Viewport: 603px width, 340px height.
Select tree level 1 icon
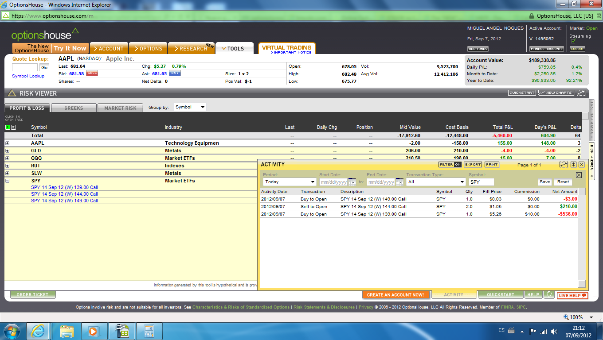pos(8,127)
